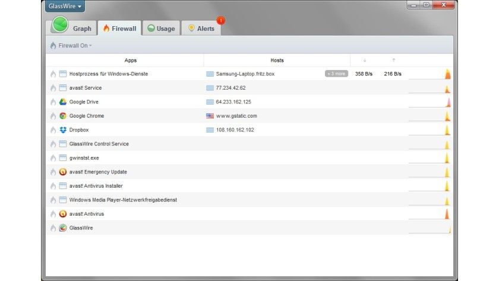Sort by the Hosts column header
499x281 pixels.
tap(277, 60)
